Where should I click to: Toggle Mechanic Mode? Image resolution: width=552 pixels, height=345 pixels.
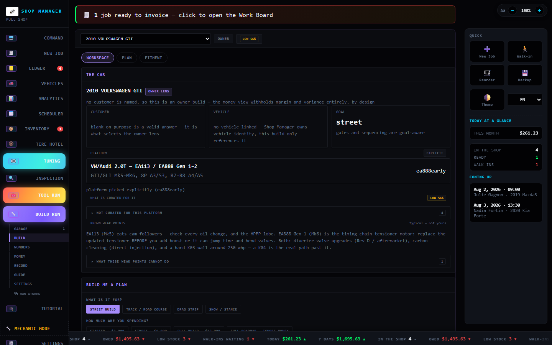click(x=34, y=329)
